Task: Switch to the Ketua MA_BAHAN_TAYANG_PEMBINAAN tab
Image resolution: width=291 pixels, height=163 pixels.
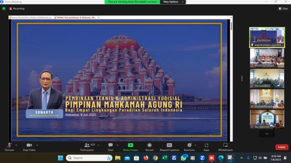Action: [32, 17]
